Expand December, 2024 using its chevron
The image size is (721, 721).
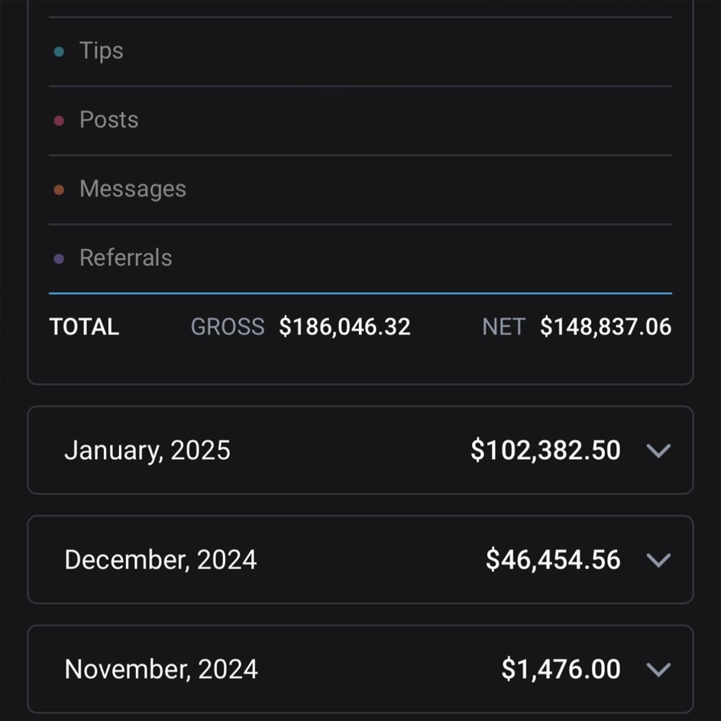coord(658,560)
